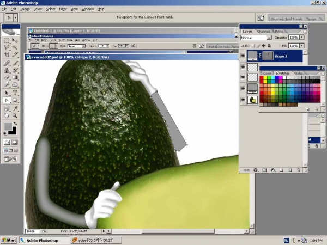327x245 pixels.
Task: Select the Polygonal Lasso tool
Action: coord(7,47)
